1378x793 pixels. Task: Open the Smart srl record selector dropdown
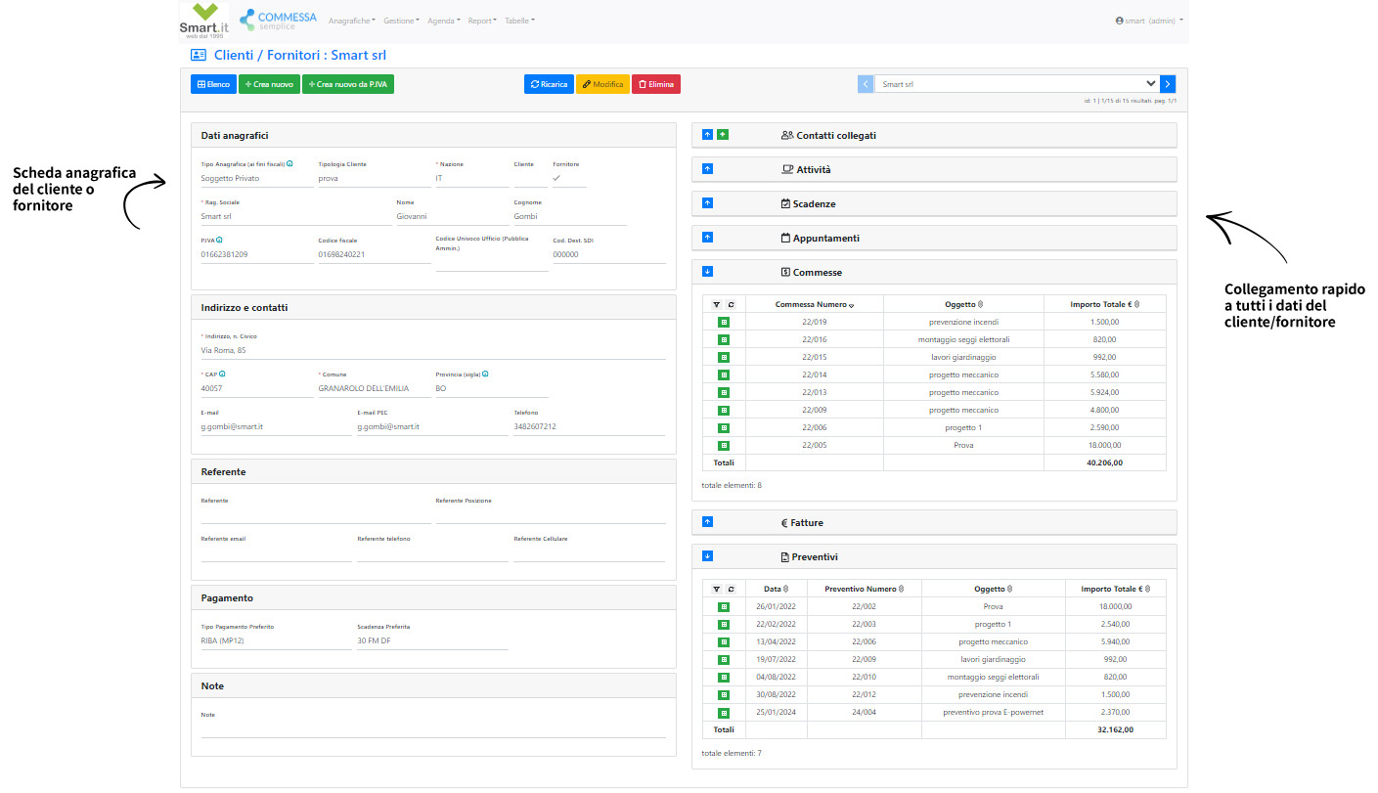[1017, 84]
